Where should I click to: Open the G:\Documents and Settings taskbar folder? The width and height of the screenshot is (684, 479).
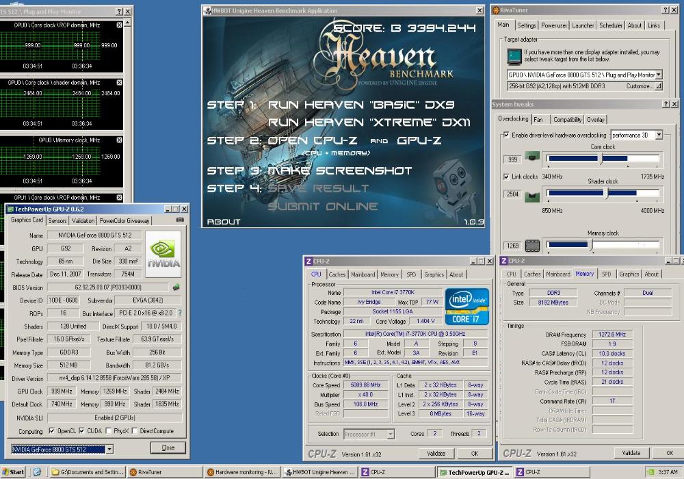point(88,472)
